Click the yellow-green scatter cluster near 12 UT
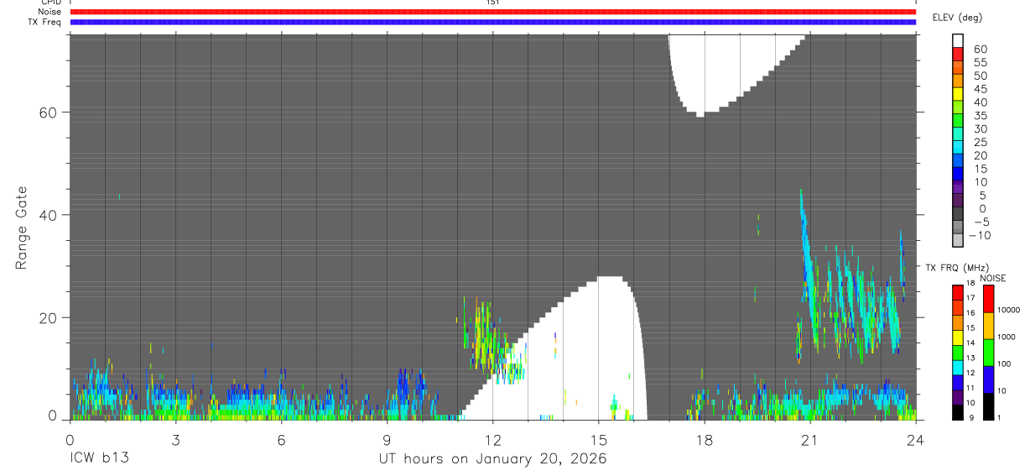This screenshot has width=1030, height=476. (485, 336)
